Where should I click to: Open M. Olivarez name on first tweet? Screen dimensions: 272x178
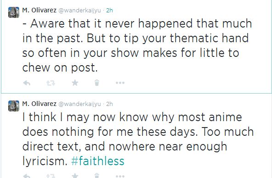(39, 10)
